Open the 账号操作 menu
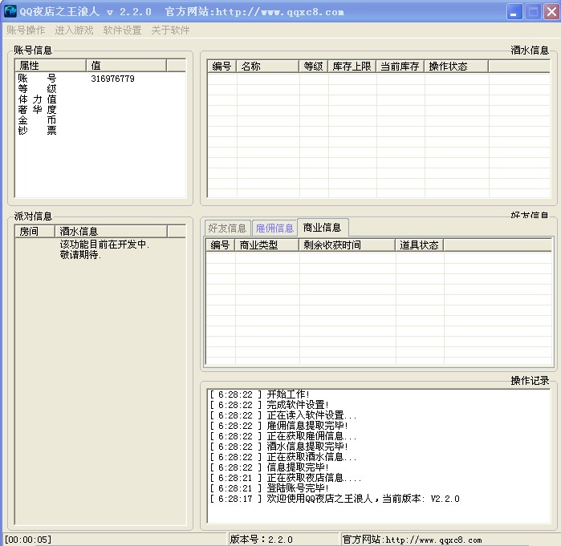 [26, 30]
